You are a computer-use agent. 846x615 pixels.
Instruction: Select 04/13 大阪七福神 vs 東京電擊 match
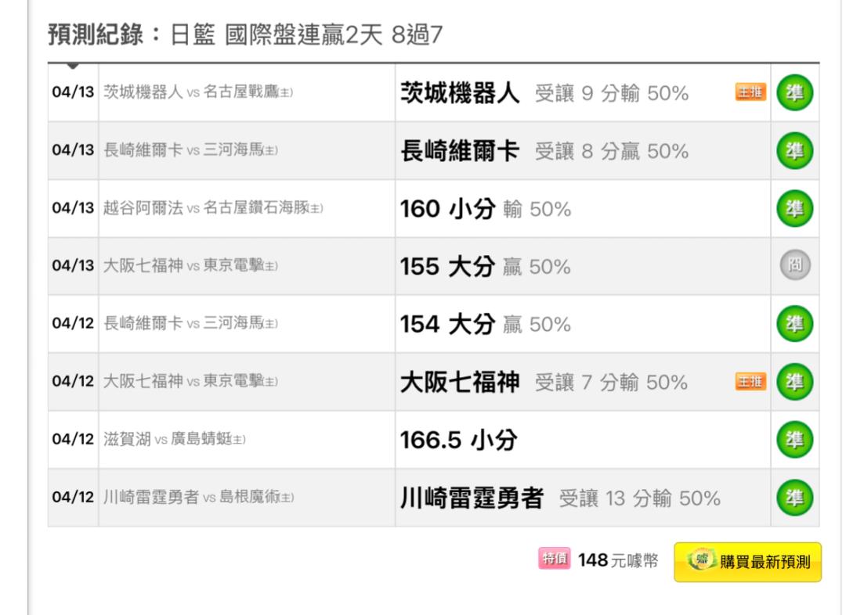pos(190,265)
